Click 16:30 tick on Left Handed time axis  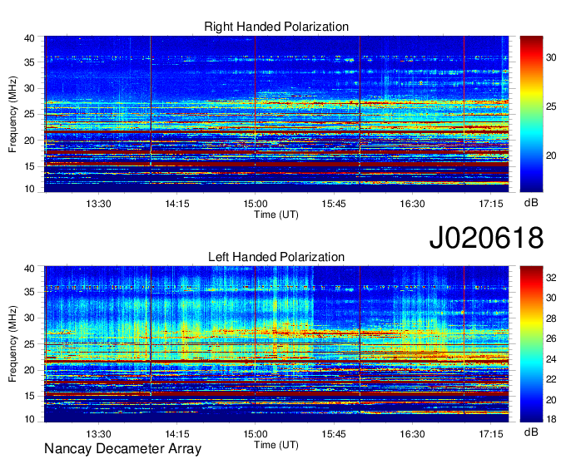click(412, 434)
